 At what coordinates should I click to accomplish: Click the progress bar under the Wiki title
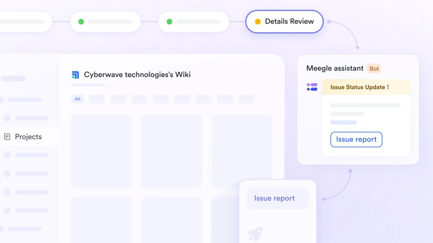click(88, 85)
